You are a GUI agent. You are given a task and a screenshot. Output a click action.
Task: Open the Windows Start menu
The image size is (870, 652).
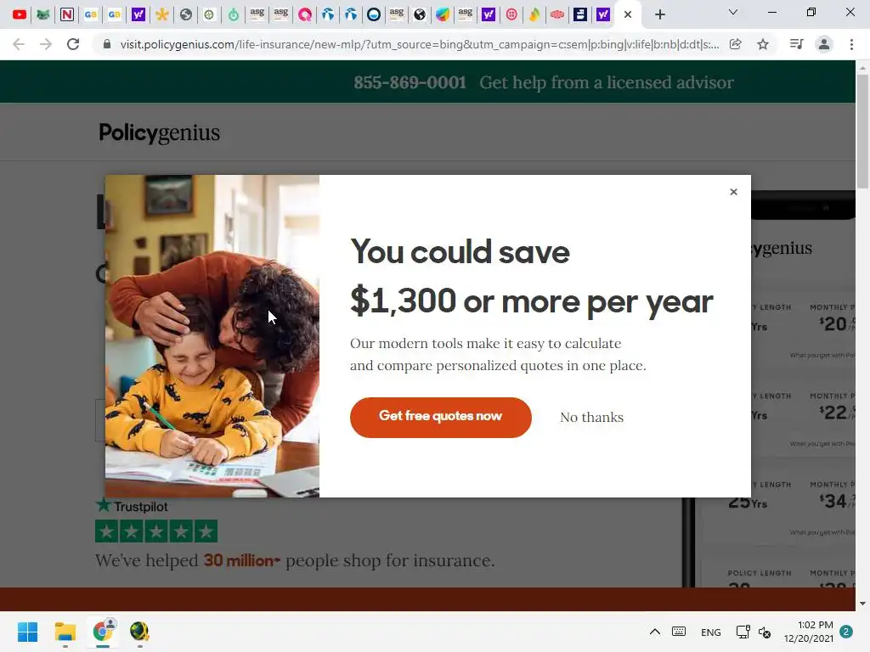click(27, 632)
